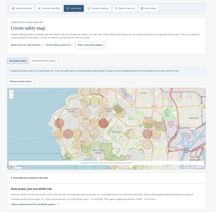This screenshot has height=212, width=216.
Task: Select the Coyote safety tab
Action: [74, 9]
